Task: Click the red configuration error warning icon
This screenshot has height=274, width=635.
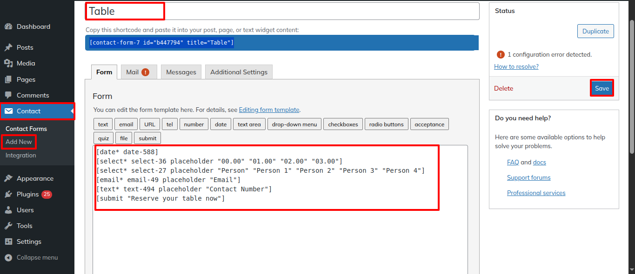Action: [501, 54]
